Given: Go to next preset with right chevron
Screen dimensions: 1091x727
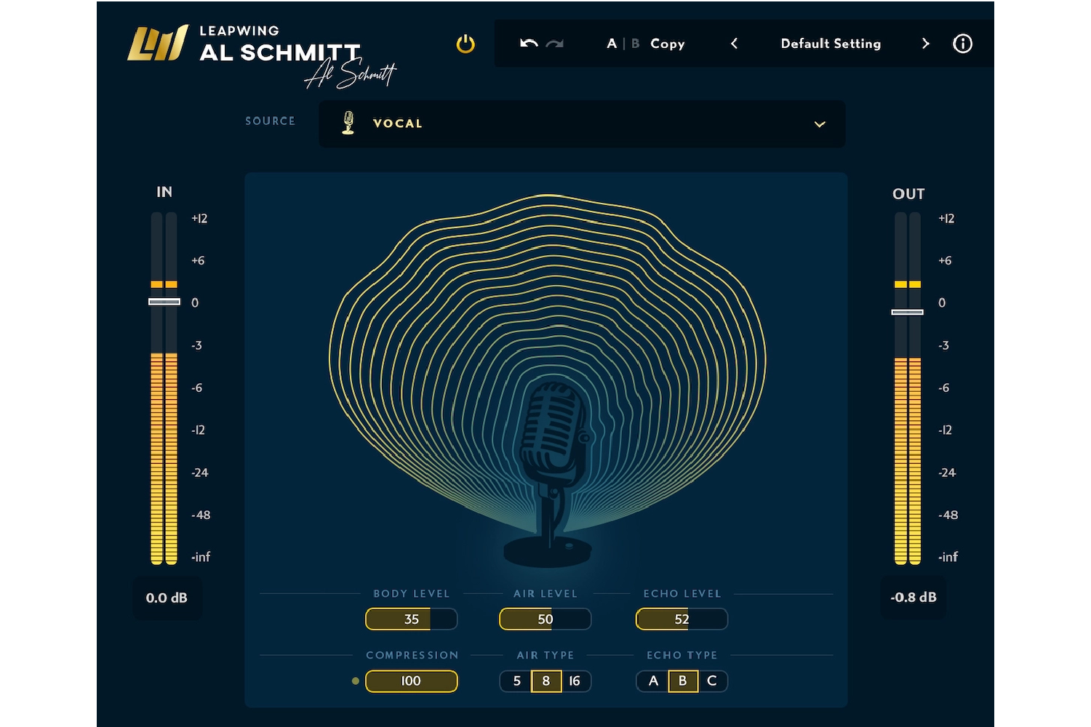Looking at the screenshot, I should pyautogui.click(x=925, y=44).
